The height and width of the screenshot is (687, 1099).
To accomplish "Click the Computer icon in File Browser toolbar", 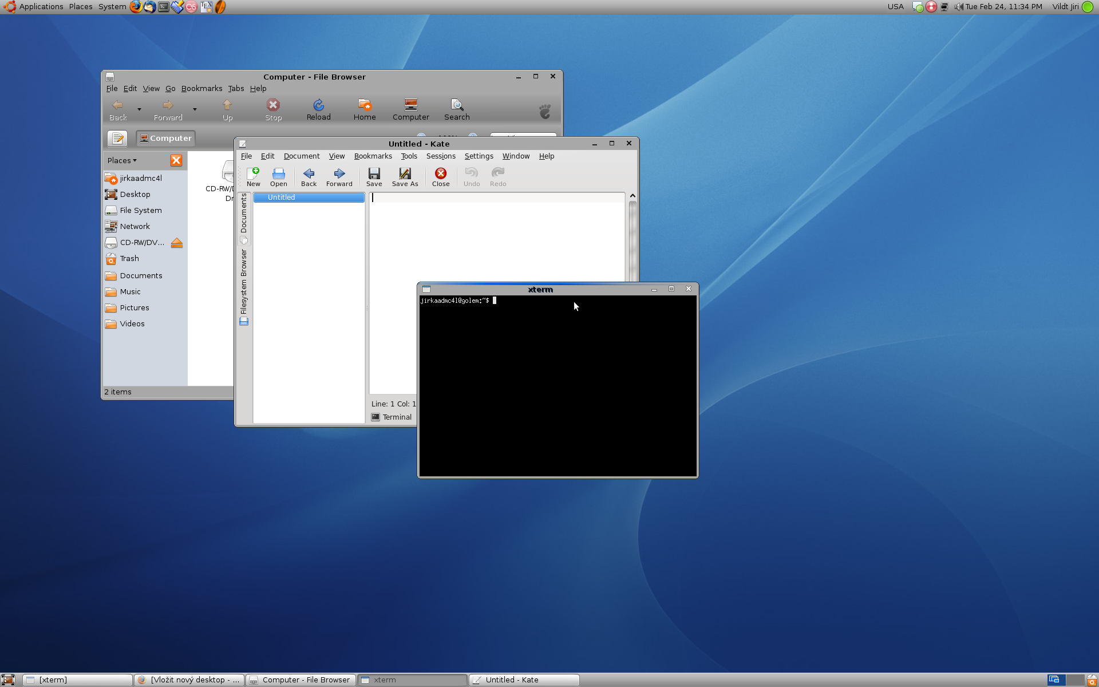I will tap(411, 109).
